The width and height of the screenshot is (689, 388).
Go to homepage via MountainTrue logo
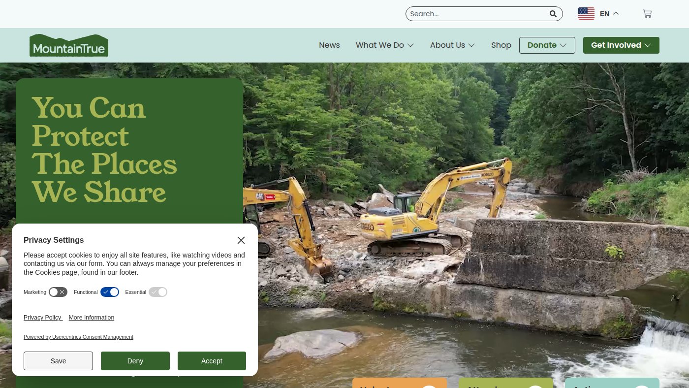point(69,45)
